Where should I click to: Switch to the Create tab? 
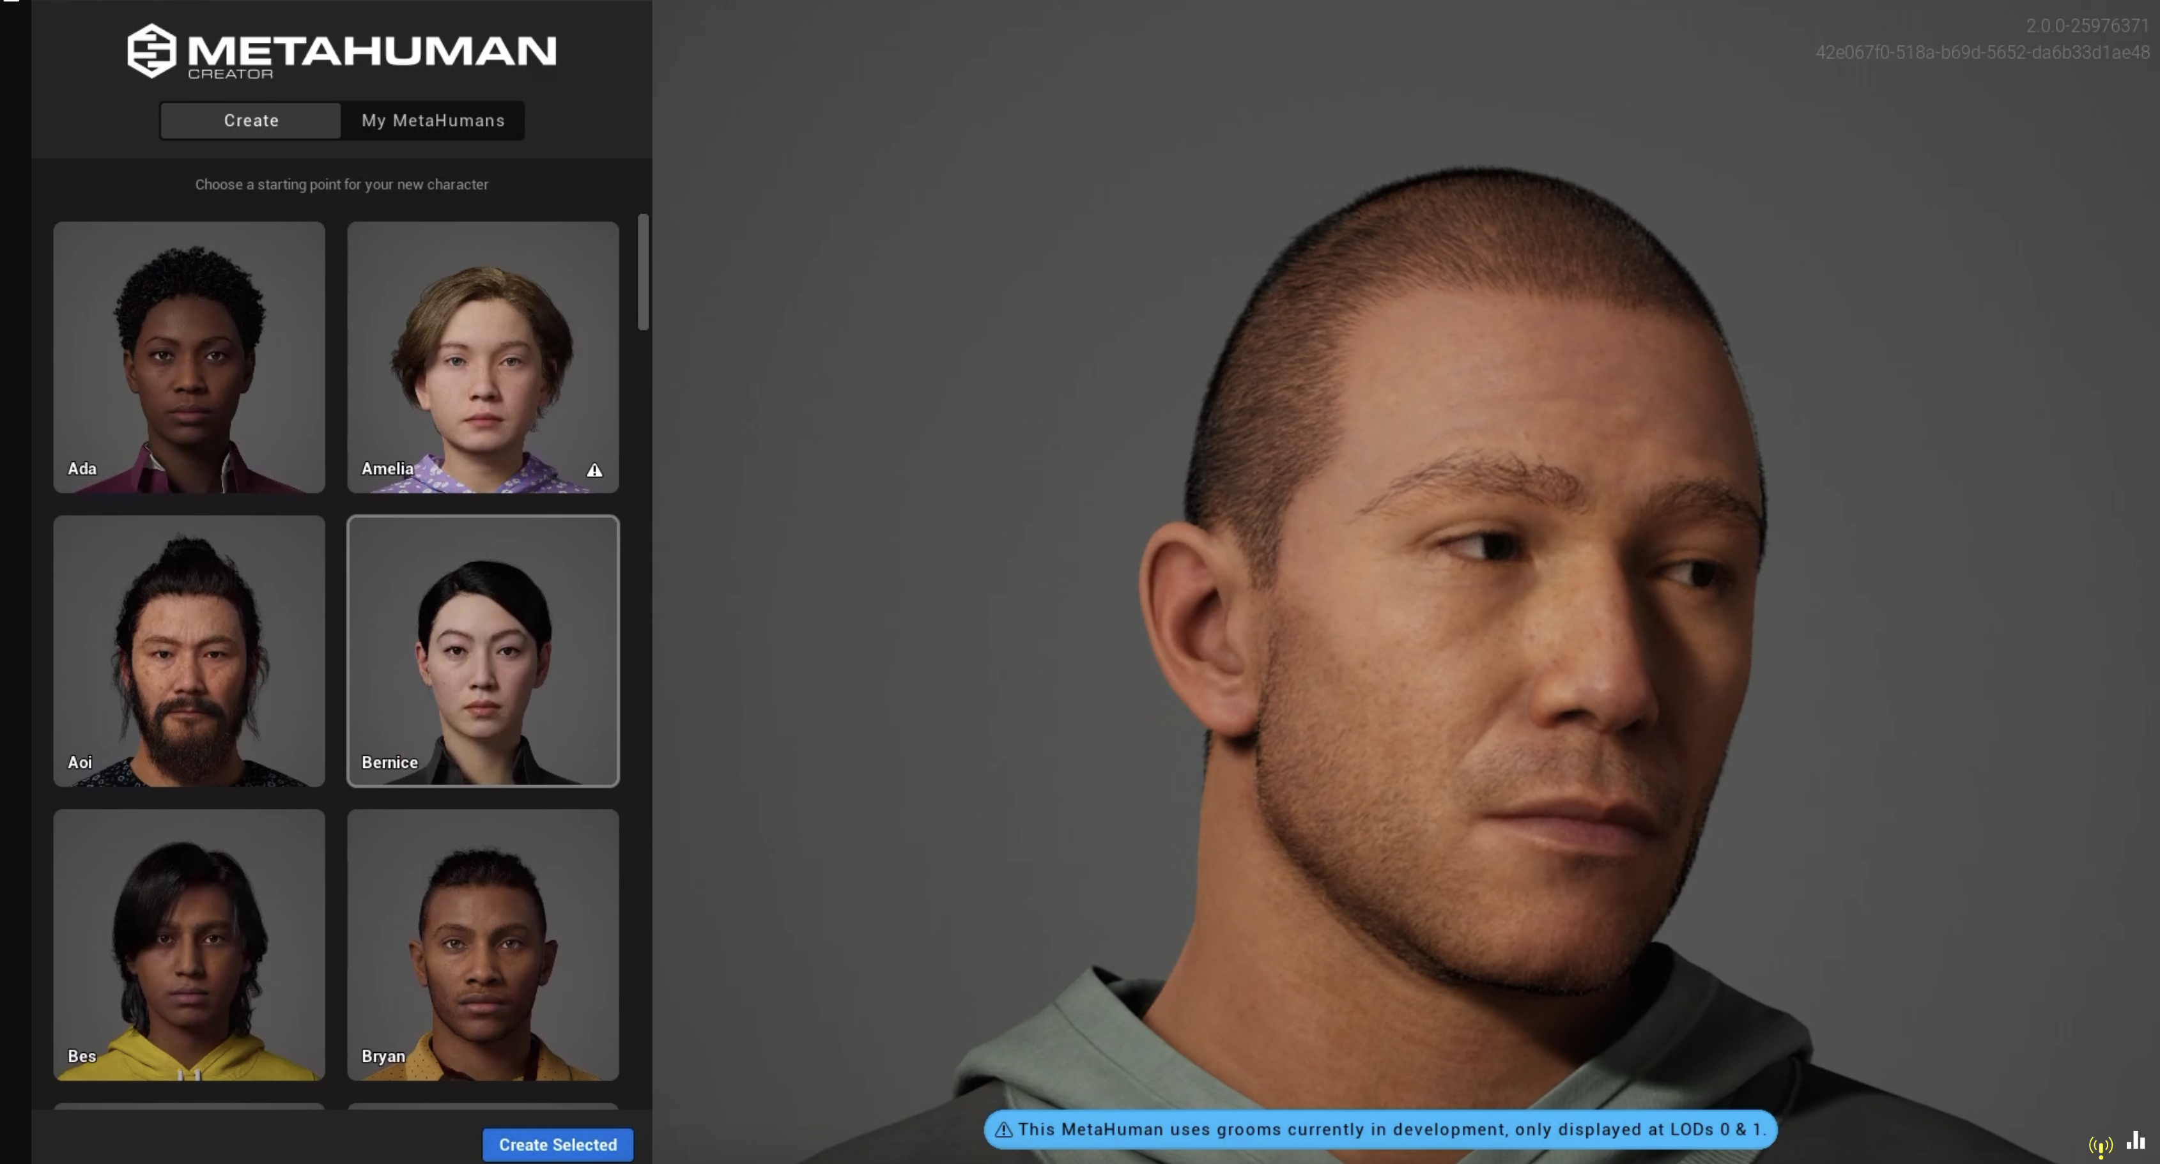[251, 121]
